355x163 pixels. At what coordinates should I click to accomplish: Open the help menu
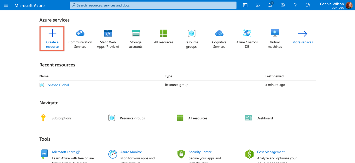pos(295,5)
